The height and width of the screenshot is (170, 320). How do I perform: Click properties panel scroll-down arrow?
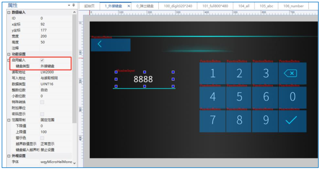pyautogui.click(x=74, y=163)
